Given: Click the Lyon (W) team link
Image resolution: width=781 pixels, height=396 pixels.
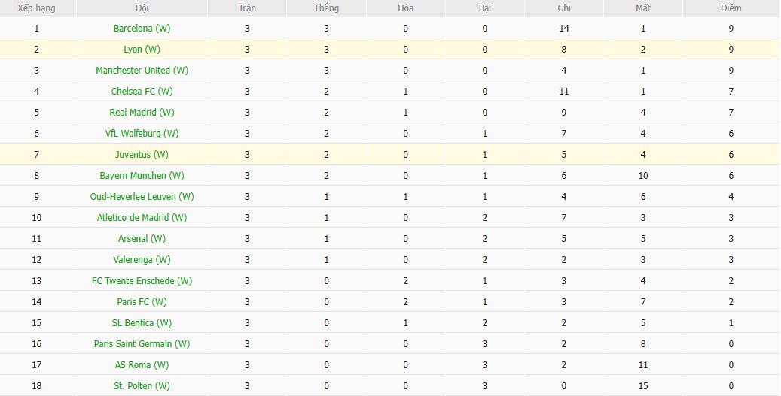Looking at the screenshot, I should (142, 50).
